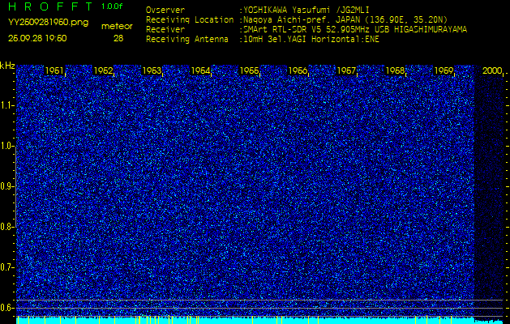This screenshot has width=510, height=324.
Task: Click the 'Receiving Location' field label
Action: 190,19
